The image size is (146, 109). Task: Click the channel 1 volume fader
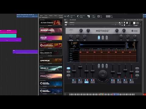tap(74, 71)
